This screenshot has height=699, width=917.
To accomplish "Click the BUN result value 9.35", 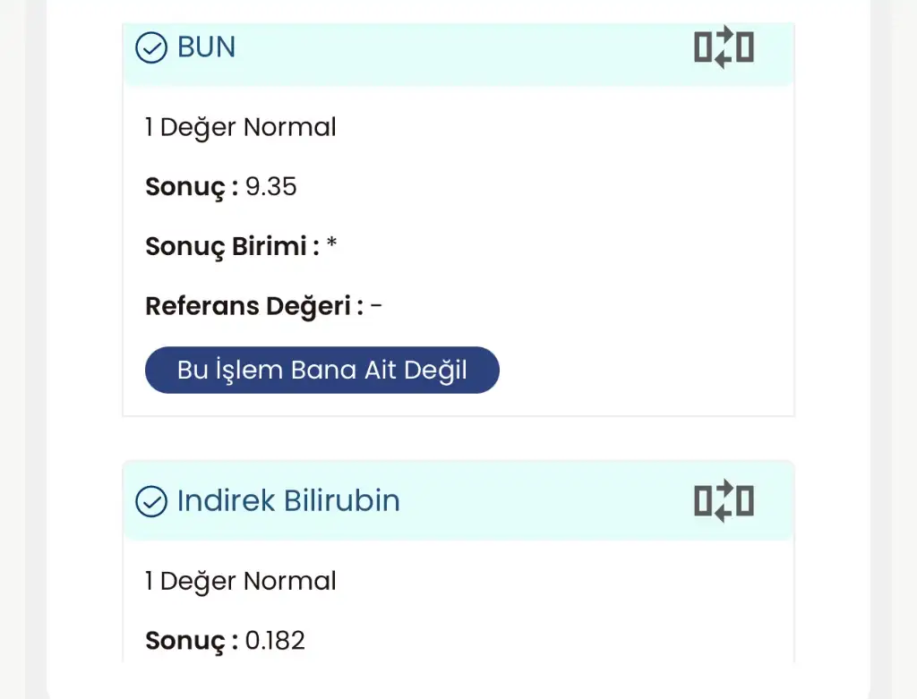I will 270,187.
